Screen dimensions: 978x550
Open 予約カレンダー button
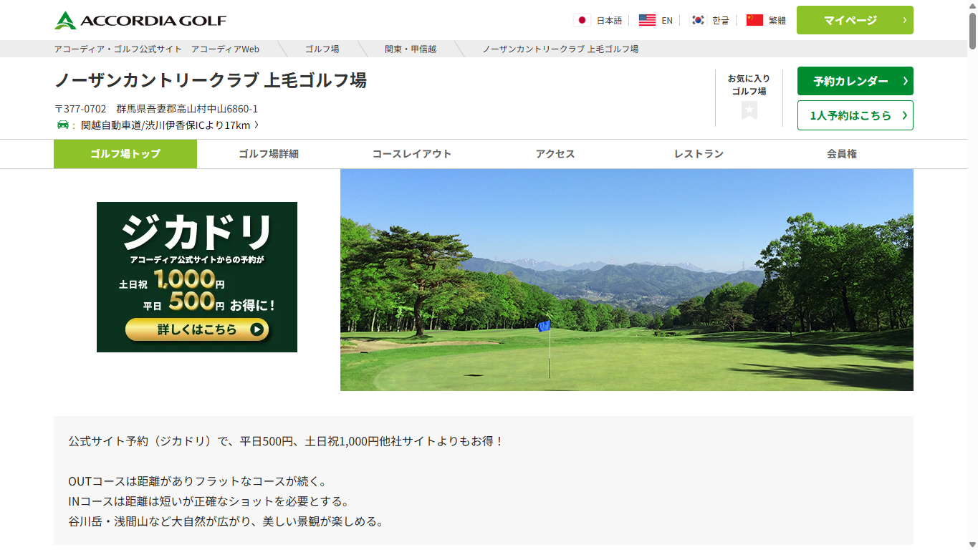(855, 81)
